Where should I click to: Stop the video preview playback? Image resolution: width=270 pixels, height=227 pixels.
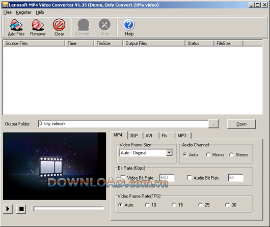(x=21, y=209)
